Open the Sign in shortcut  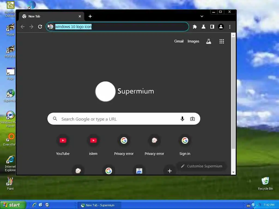(185, 145)
